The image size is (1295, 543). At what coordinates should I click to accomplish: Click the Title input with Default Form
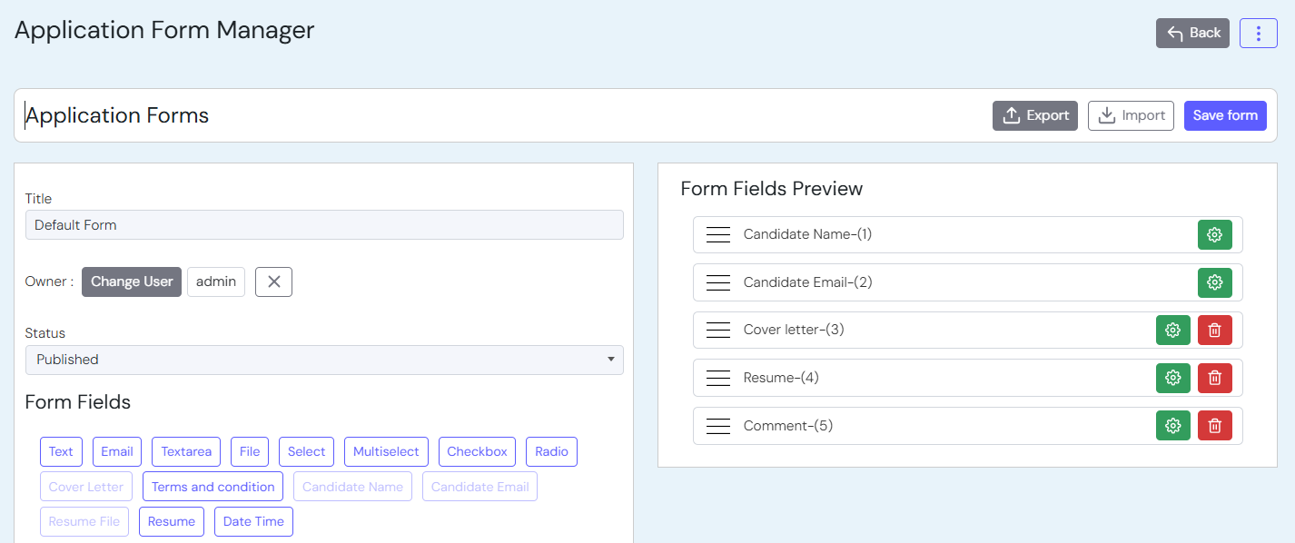point(324,225)
